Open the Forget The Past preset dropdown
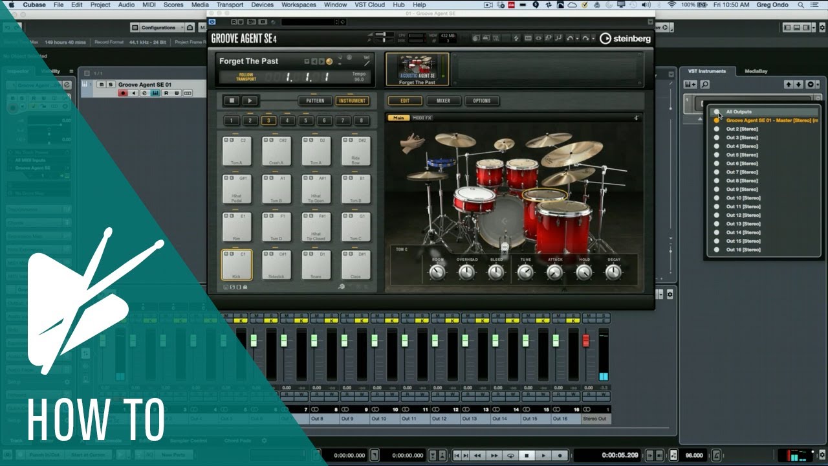Viewport: 828px width, 466px height. tap(307, 61)
